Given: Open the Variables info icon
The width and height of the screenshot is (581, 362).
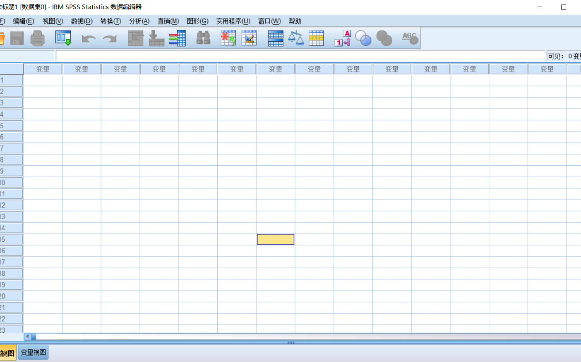Looking at the screenshot, I should click(178, 38).
